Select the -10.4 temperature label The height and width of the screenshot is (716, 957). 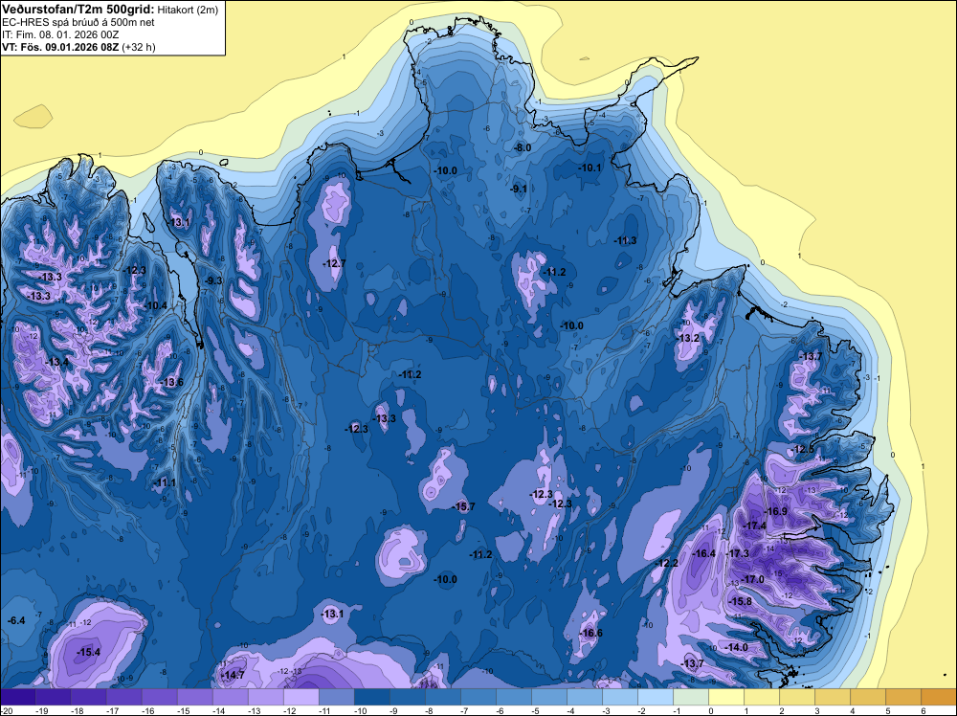pos(155,305)
